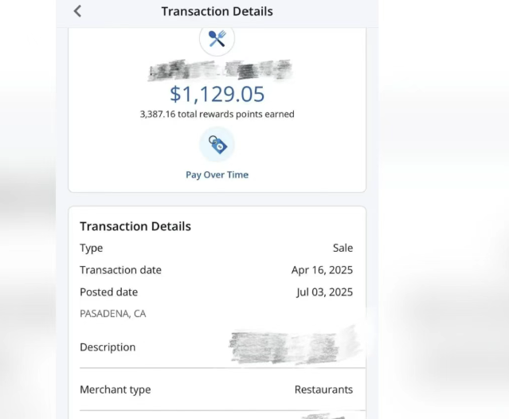Select the Transaction date row label
The height and width of the screenshot is (419, 509).
[120, 270]
